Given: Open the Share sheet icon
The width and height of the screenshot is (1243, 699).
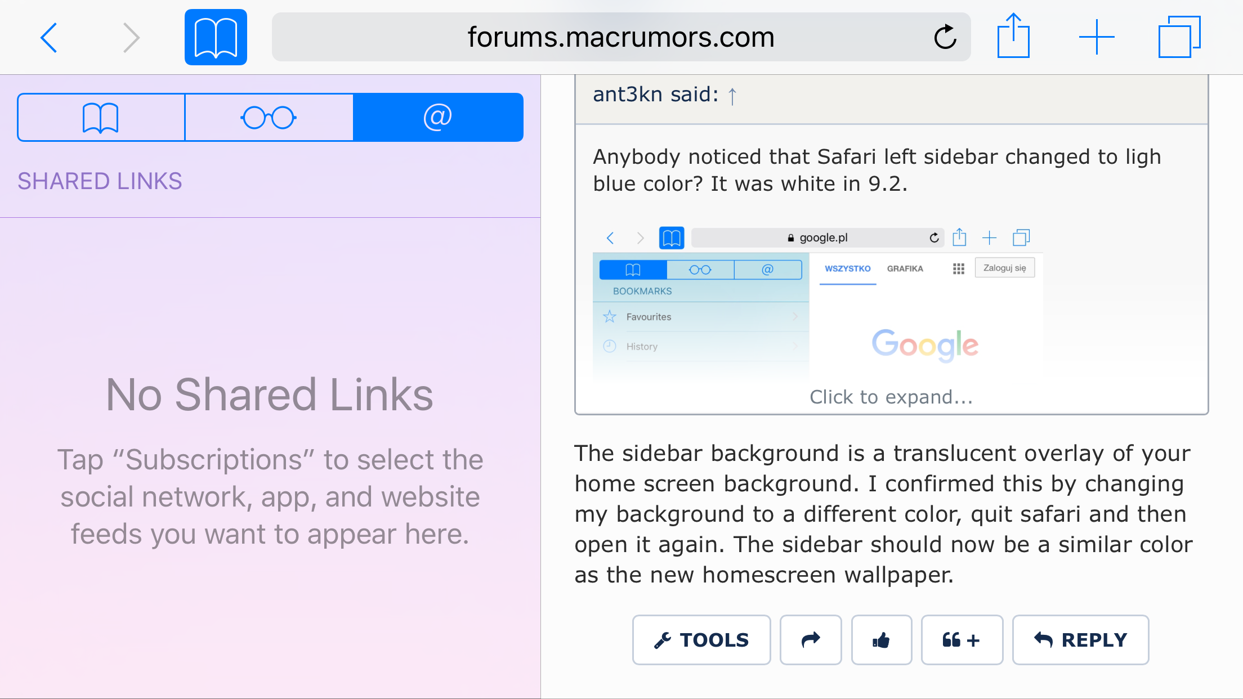Looking at the screenshot, I should point(1013,37).
